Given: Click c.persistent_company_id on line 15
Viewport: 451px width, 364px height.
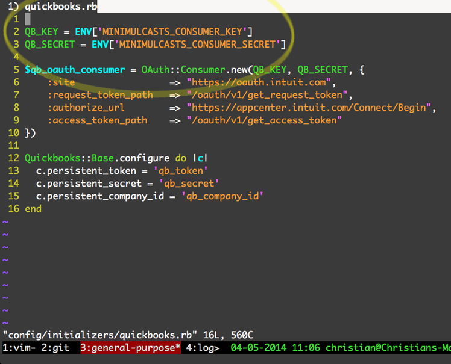Looking at the screenshot, I should tap(100, 196).
